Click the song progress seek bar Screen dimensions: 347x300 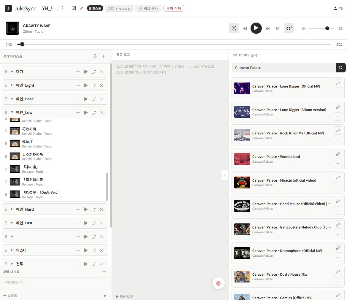click(174, 44)
